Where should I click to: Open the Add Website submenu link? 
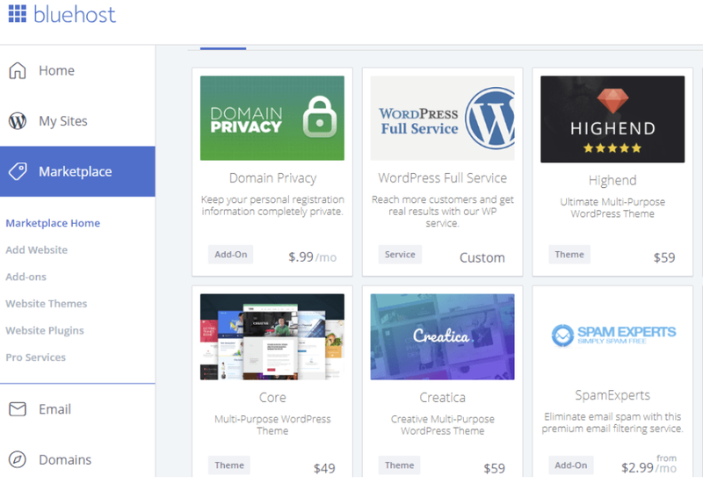point(37,250)
